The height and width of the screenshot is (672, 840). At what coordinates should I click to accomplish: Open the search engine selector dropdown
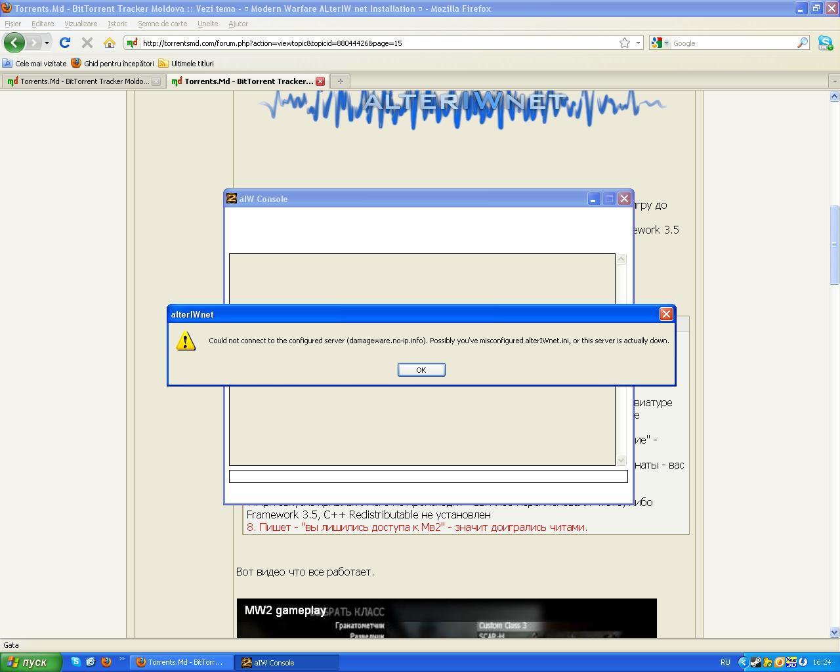tap(660, 43)
